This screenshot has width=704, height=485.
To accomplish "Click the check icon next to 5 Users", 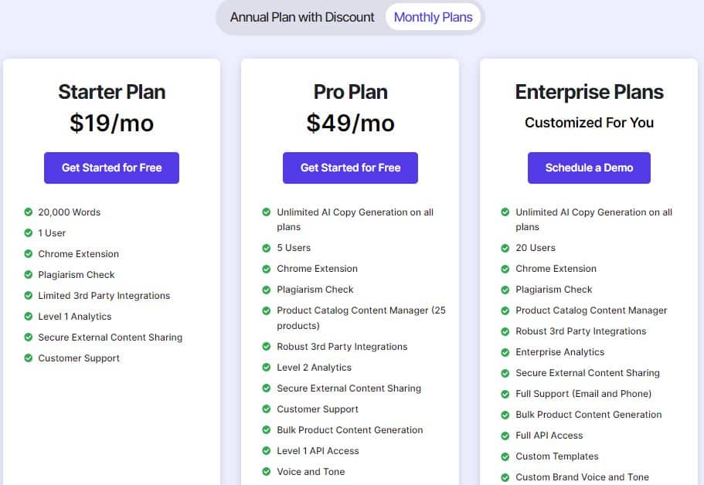I will 267,248.
